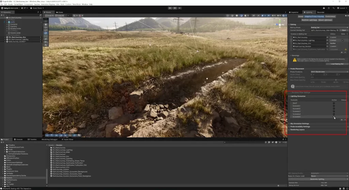Open the GameObject menu
Viewport: 349px width, 190px height.
pos(18,4)
